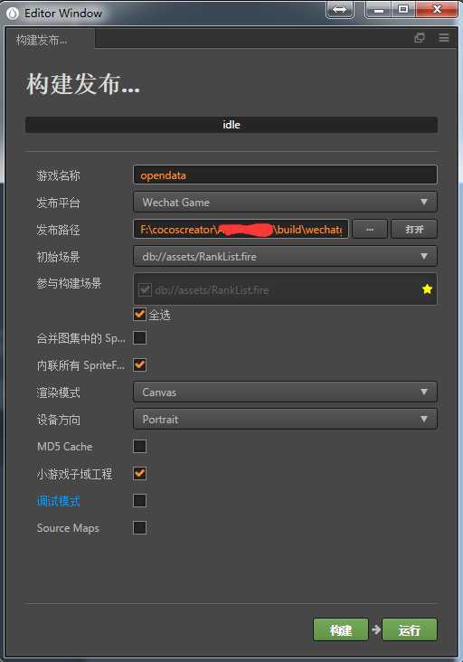Screen dimensions: 463x662
Task: Open the 渲染模式 Canvas dropdown
Action: click(x=286, y=392)
